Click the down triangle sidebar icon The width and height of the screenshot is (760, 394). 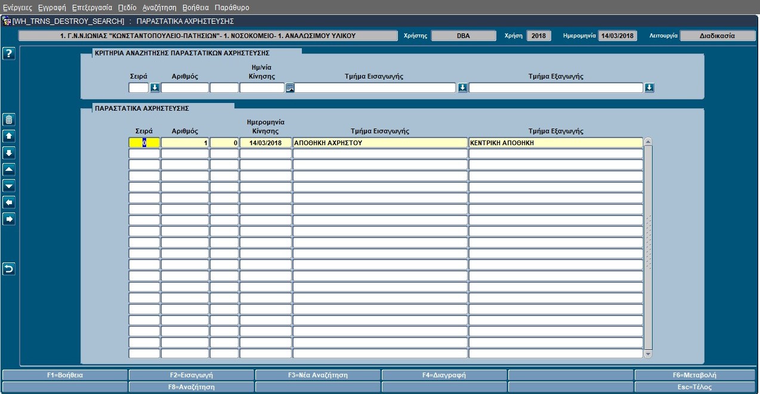pyautogui.click(x=9, y=186)
